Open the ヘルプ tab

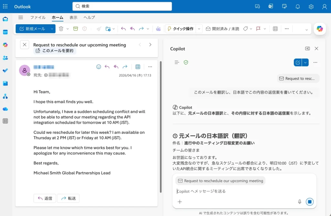(89, 17)
